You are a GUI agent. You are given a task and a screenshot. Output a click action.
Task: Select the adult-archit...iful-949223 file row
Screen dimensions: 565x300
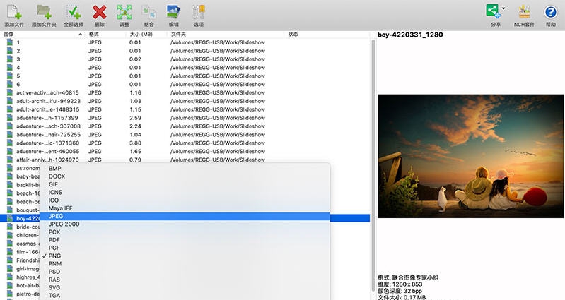pos(185,101)
